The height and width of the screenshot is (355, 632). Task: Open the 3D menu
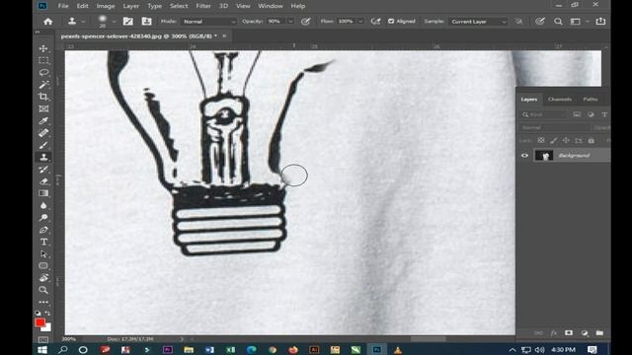(223, 6)
